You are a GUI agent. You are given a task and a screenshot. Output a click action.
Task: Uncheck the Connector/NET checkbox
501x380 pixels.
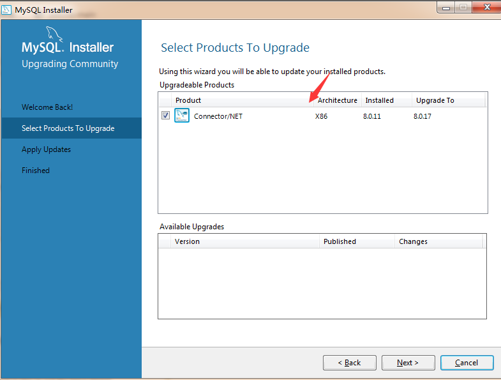165,116
